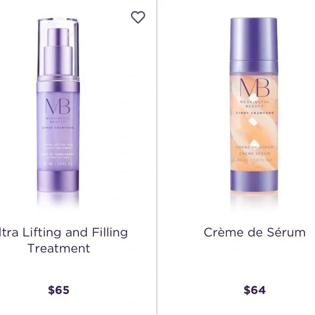The image size is (315, 315).
Task: Click the MB logo on orange bottle
Action: click(x=255, y=87)
